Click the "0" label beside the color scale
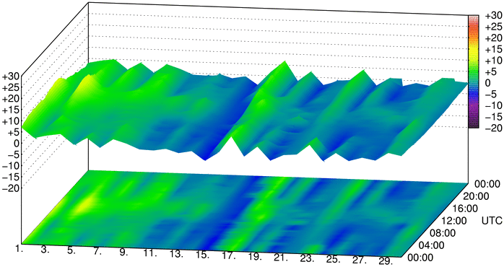 click(488, 83)
